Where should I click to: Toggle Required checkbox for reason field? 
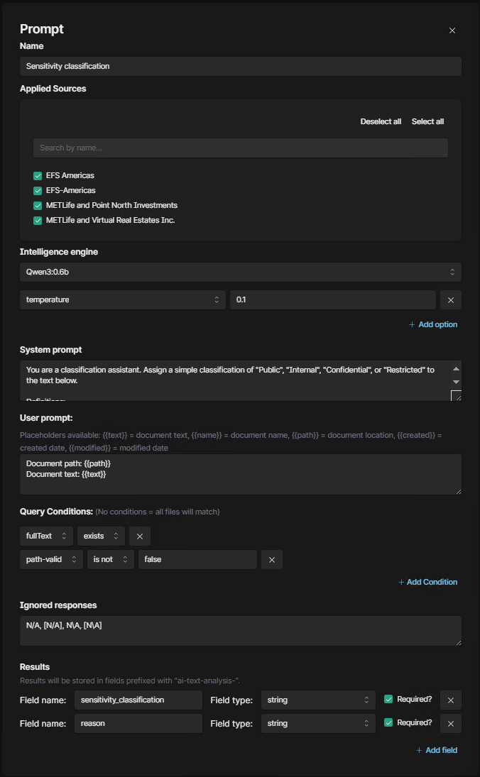pyautogui.click(x=388, y=723)
